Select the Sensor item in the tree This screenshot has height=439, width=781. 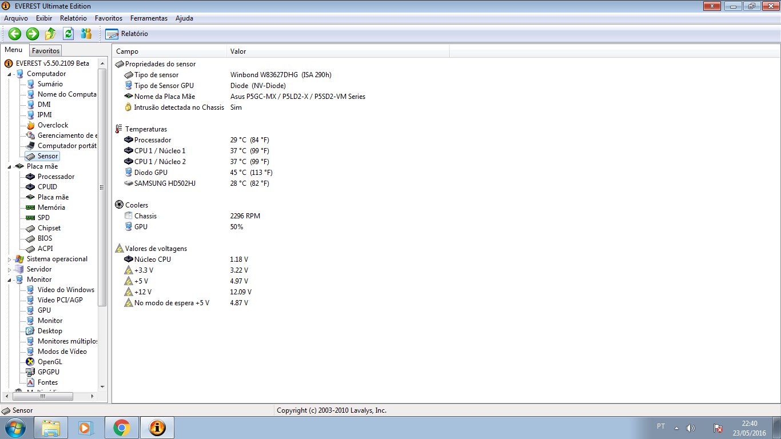42,156
